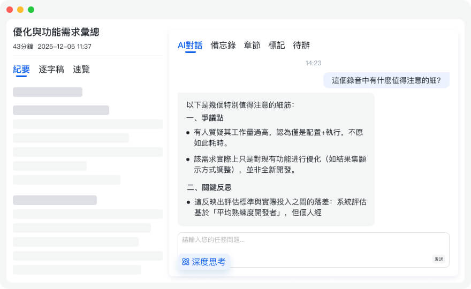Click the 深度思考 atom icon

coord(186,262)
